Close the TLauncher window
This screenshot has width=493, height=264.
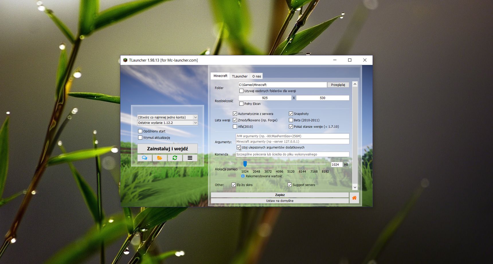pyautogui.click(x=365, y=60)
